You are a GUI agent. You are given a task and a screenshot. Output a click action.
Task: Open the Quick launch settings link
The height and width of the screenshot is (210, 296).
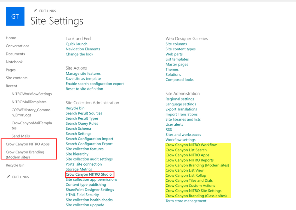(77, 44)
